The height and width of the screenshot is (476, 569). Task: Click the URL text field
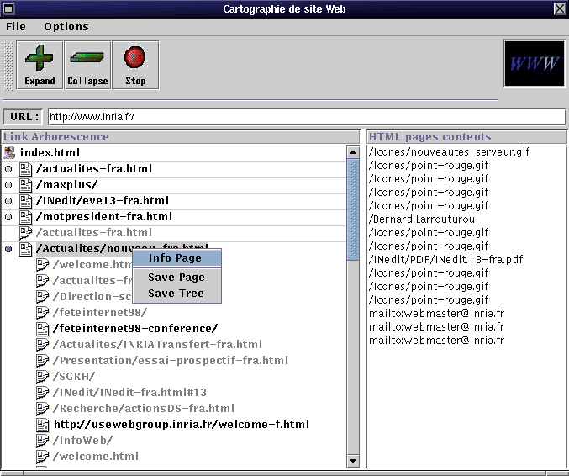click(x=306, y=117)
